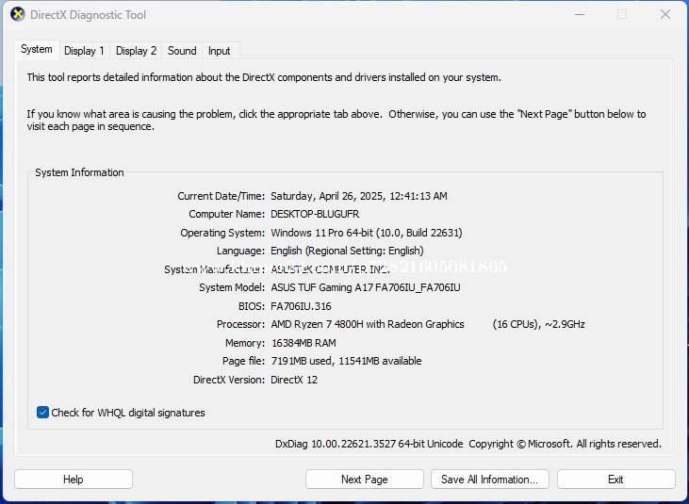Screen dimensions: 689x504
Task: Toggle the Check for WHQL digital signatures checkbox
Action: (42, 413)
